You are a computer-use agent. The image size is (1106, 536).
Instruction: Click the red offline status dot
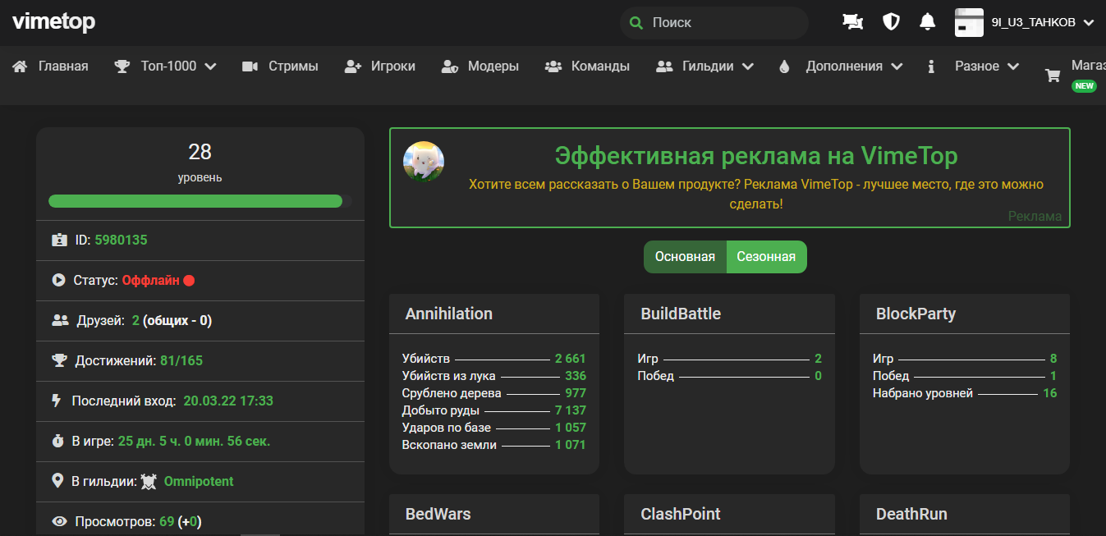tap(189, 280)
